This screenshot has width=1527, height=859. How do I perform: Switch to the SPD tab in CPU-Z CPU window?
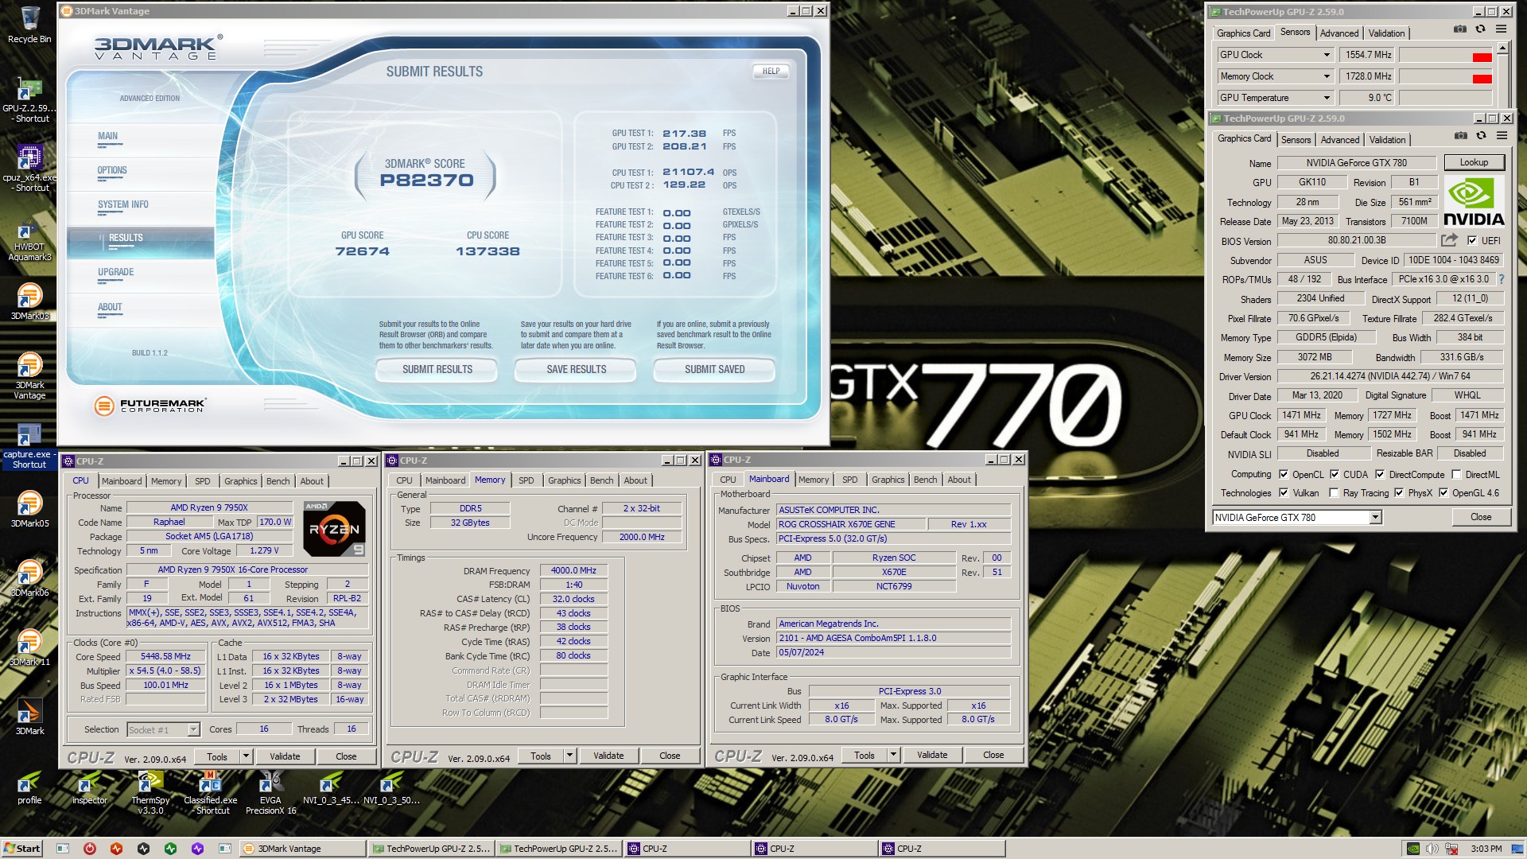click(x=203, y=481)
